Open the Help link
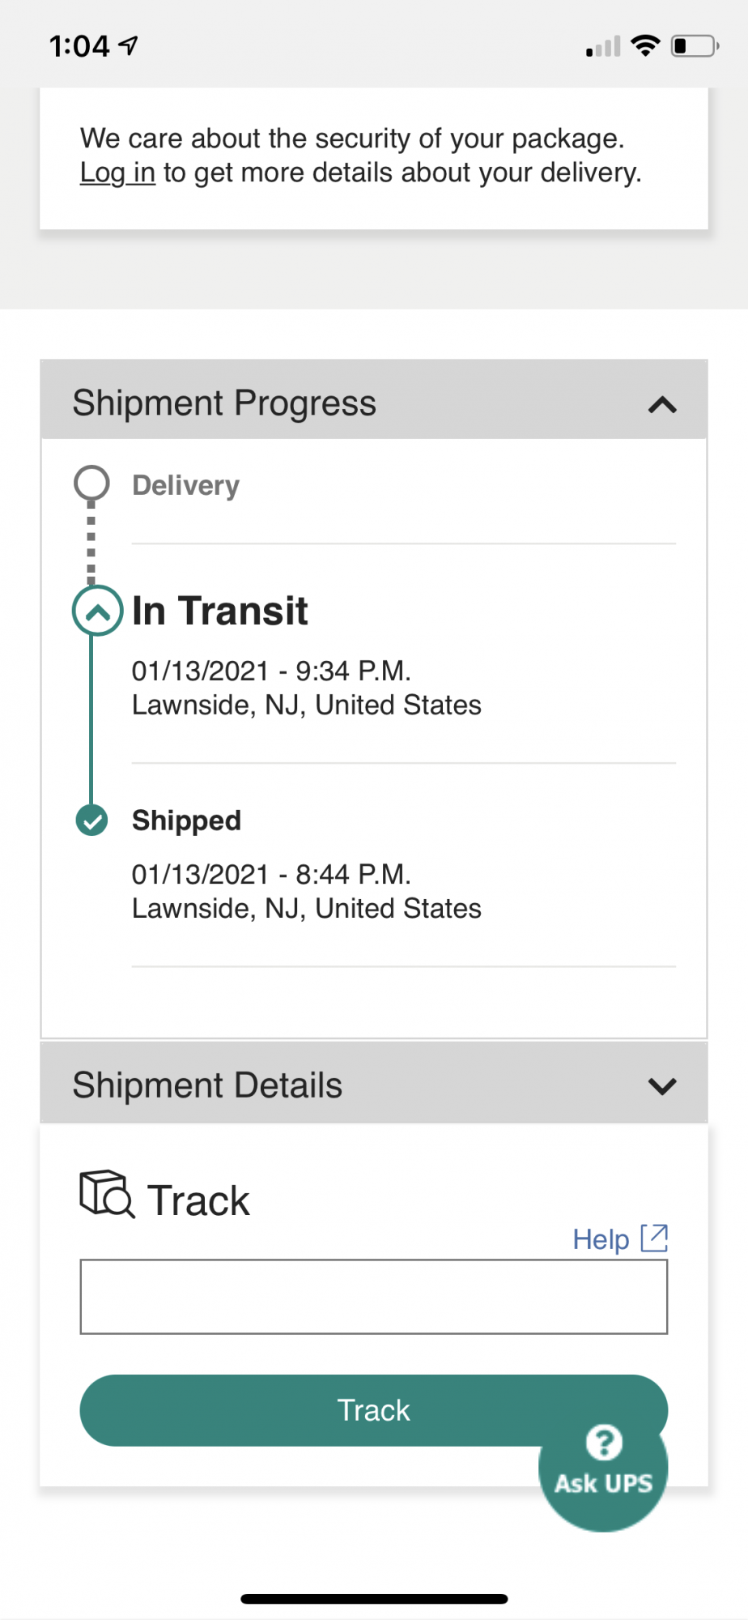The image size is (748, 1620). (601, 1239)
